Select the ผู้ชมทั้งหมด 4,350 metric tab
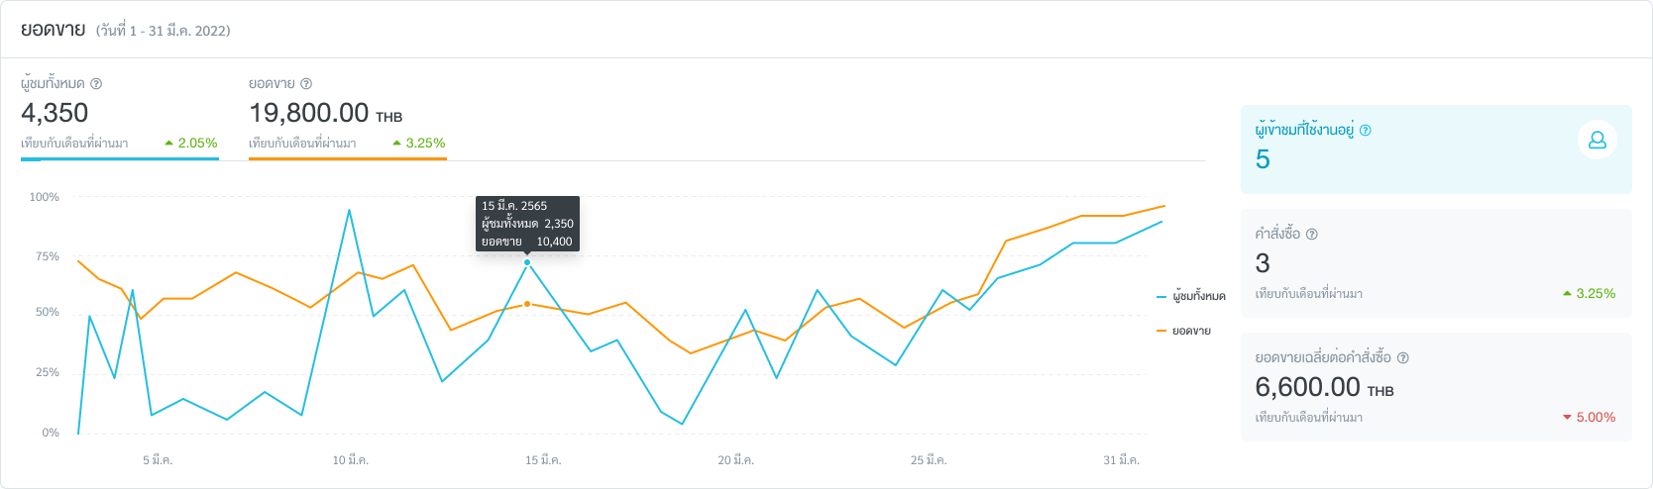Viewport: 1653px width, 489px height. click(x=119, y=113)
